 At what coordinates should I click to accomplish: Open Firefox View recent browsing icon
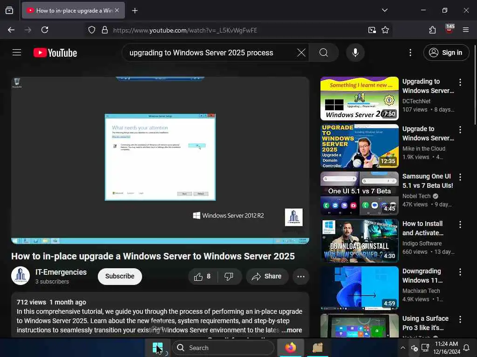pyautogui.click(x=9, y=10)
